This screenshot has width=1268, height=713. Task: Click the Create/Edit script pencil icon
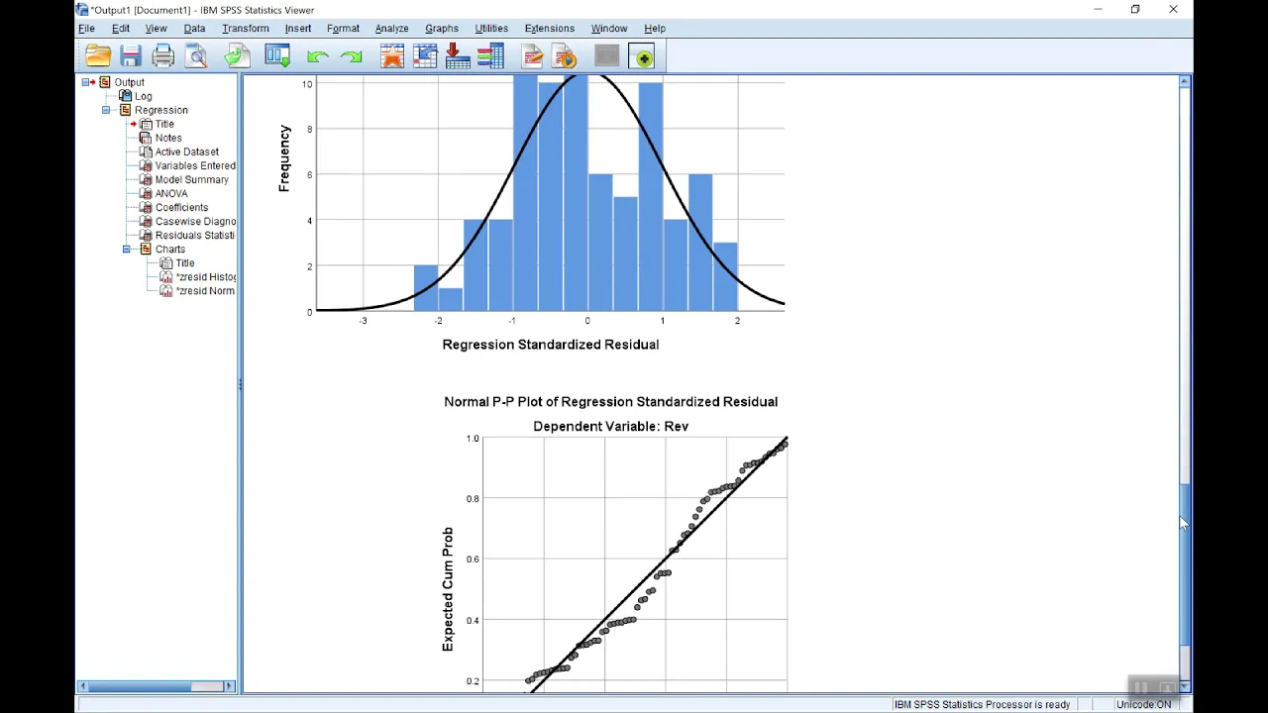532,57
